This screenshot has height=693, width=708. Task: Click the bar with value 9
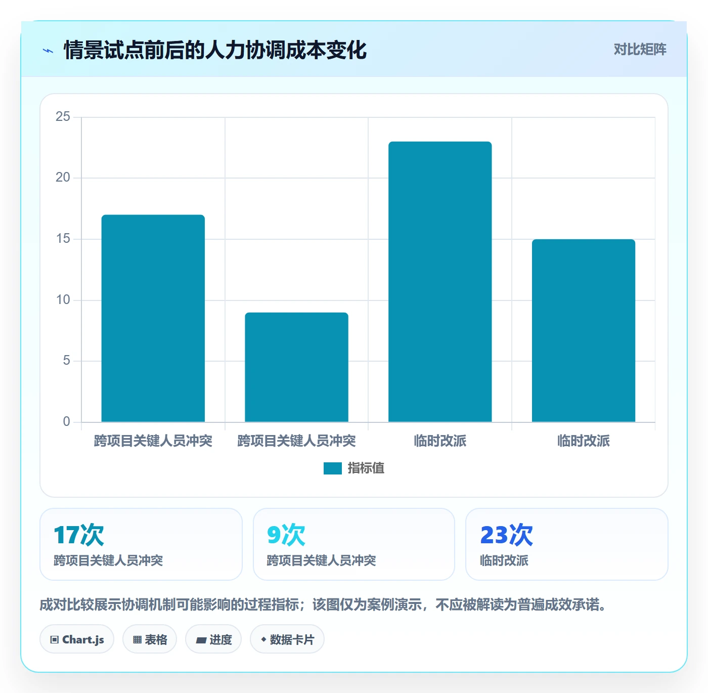(297, 367)
